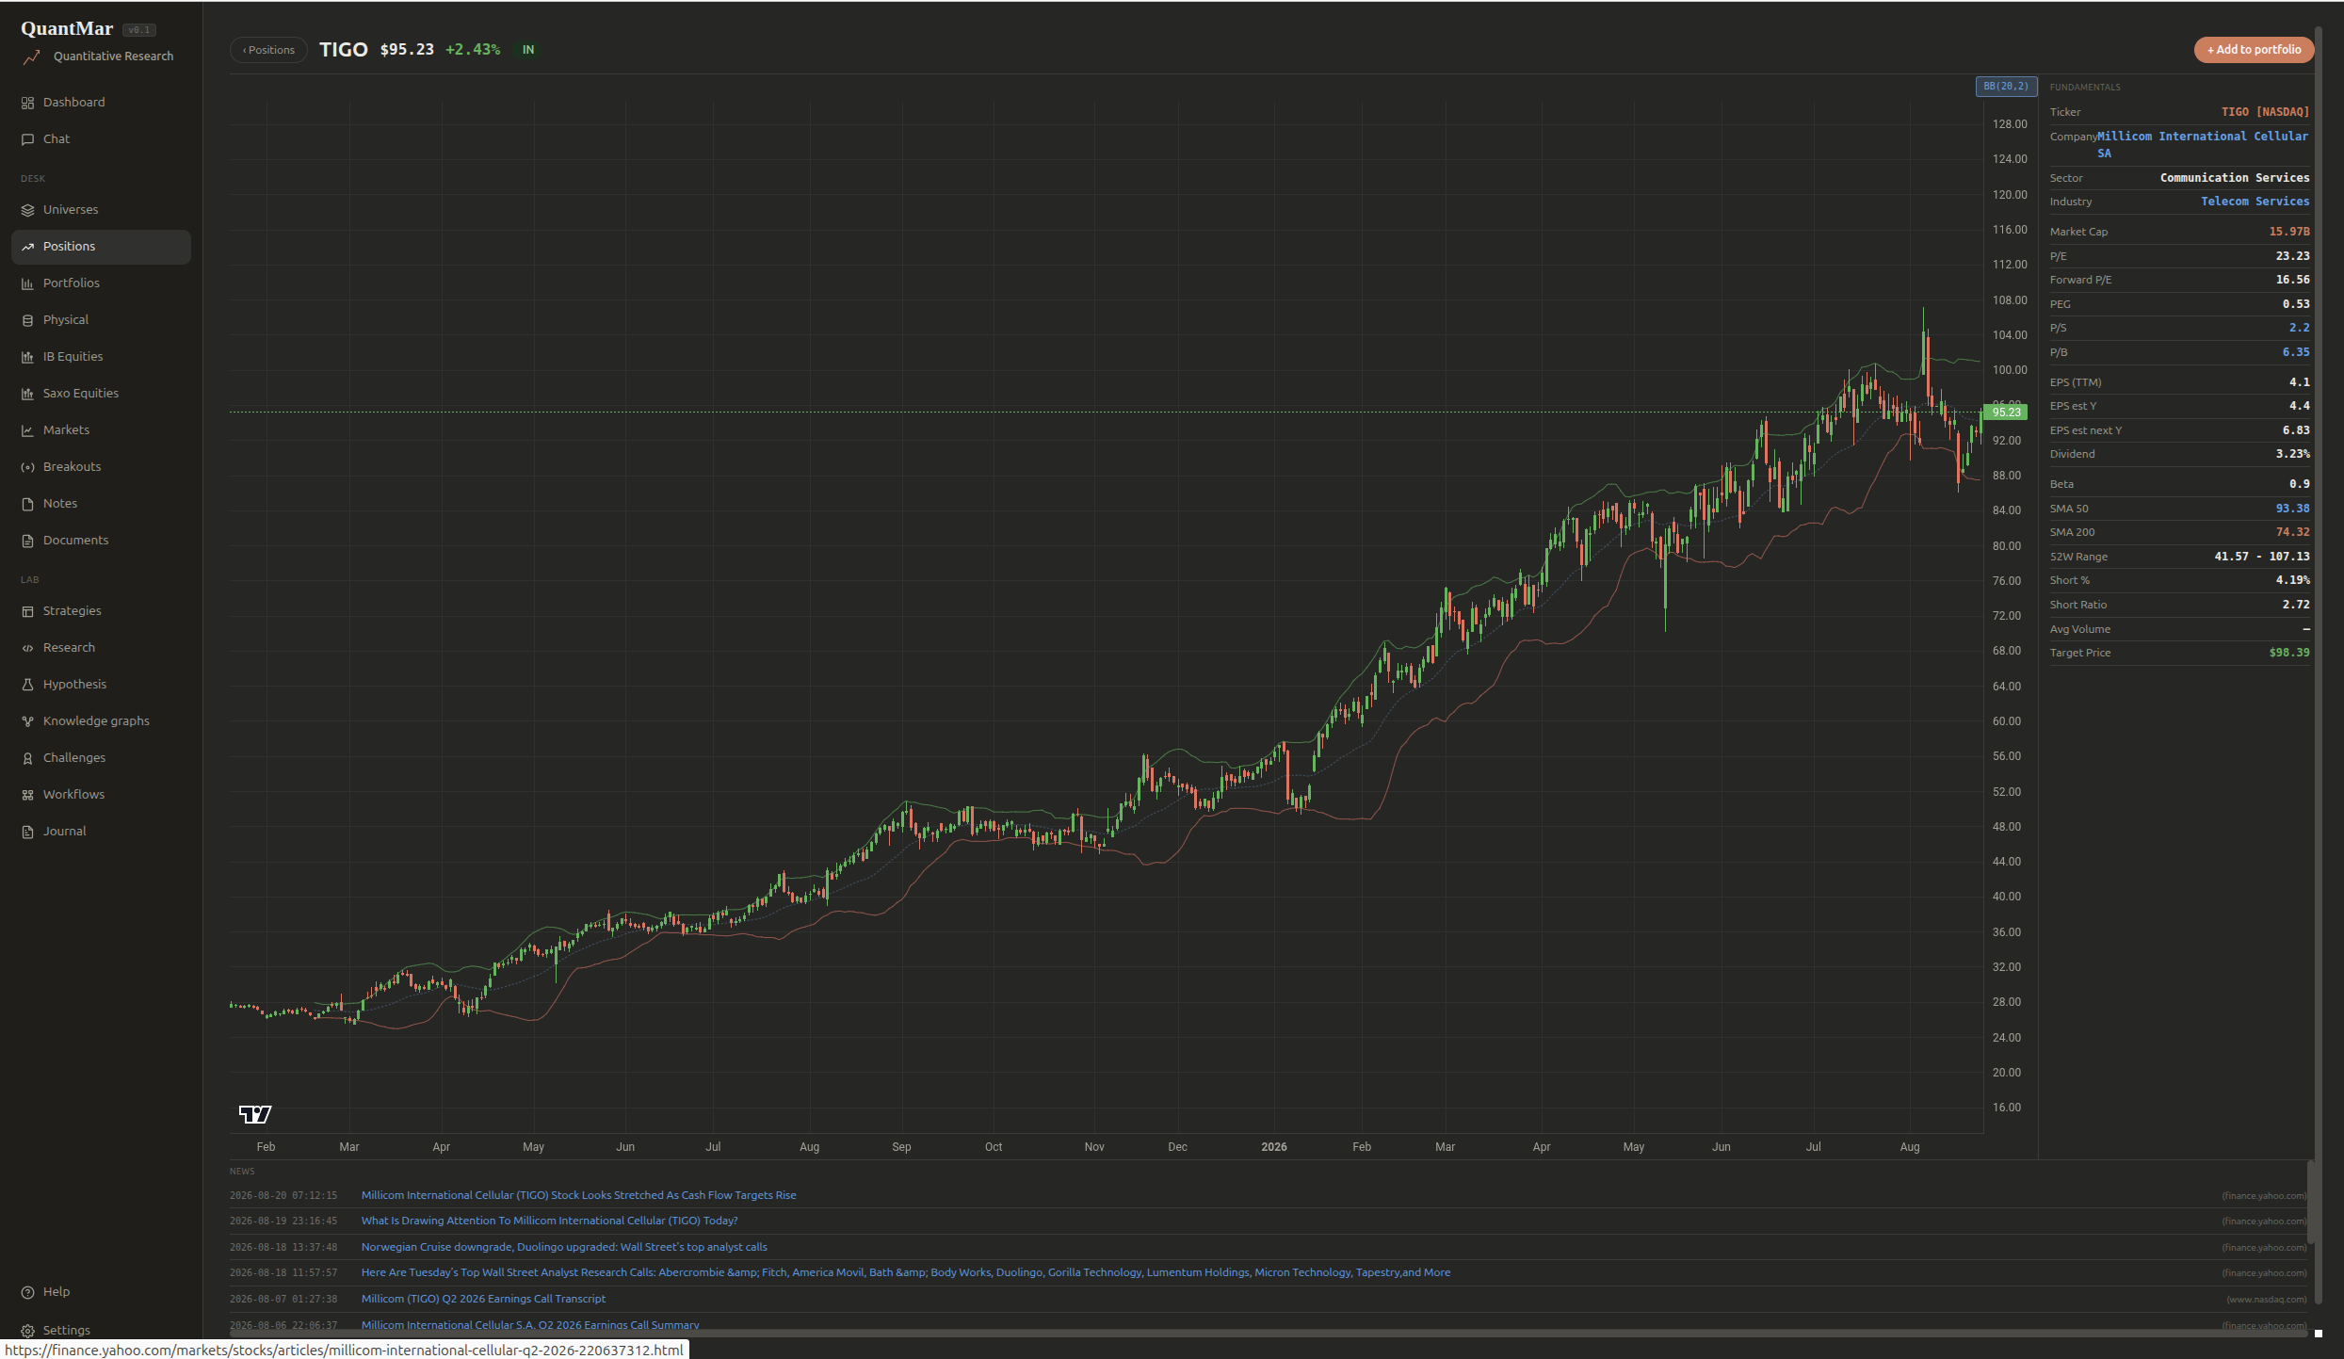This screenshot has width=2344, height=1359.
Task: Click the green 95.23 price axis label
Action: click(x=2005, y=412)
